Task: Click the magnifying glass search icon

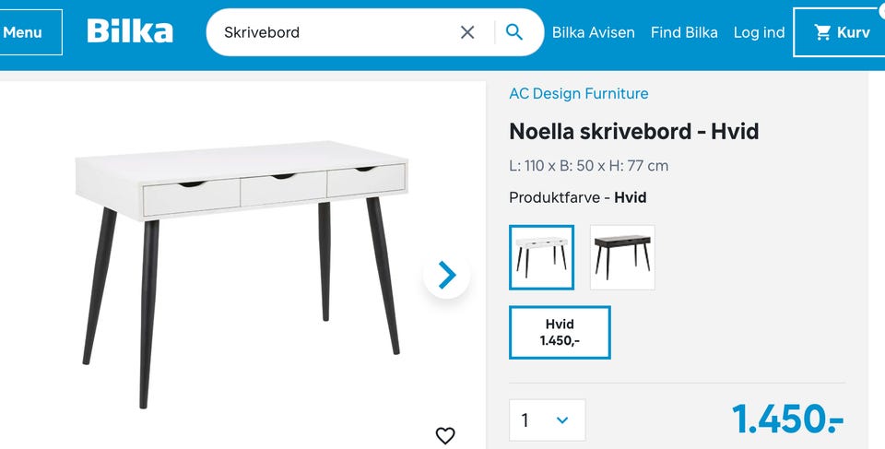Action: [514, 32]
